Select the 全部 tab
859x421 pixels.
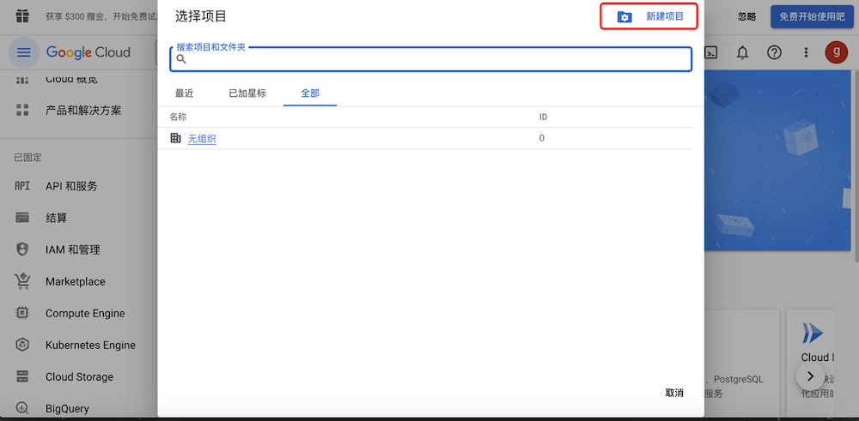click(310, 93)
